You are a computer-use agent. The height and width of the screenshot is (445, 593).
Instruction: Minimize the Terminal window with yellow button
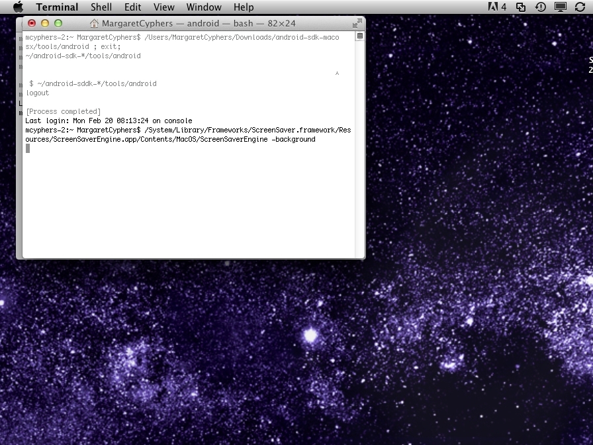[45, 23]
